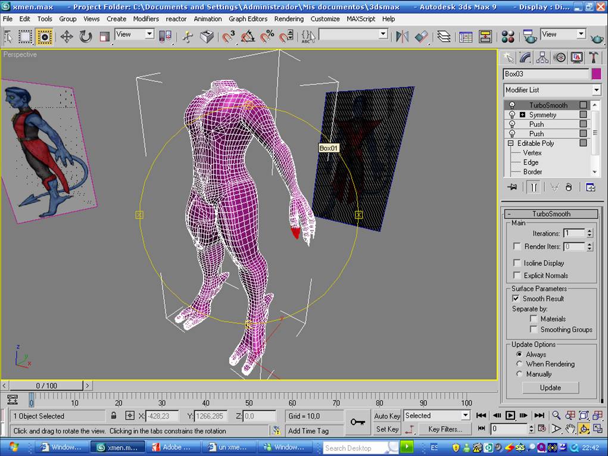Check Isoline Display option
This screenshot has height=456, width=608.
[x=516, y=263]
